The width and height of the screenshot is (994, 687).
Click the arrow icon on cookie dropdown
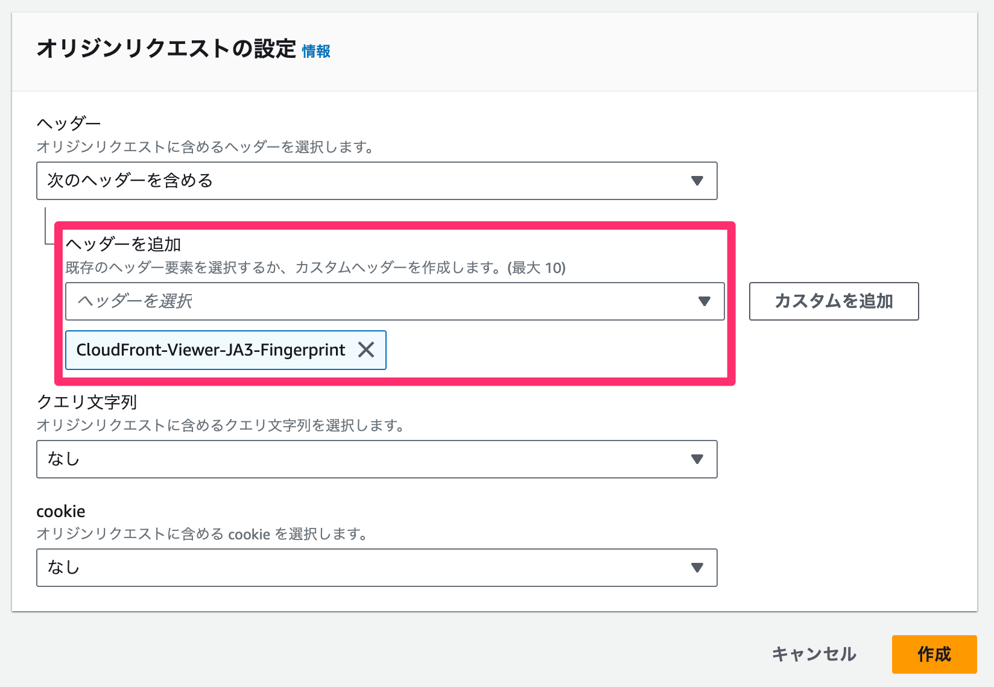point(697,567)
